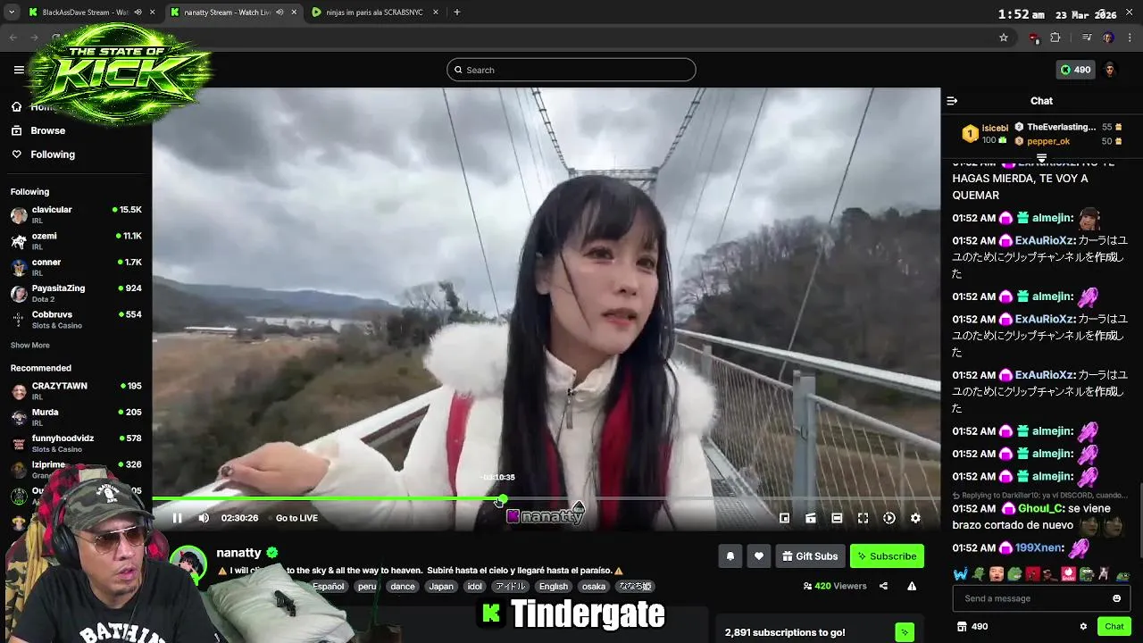The width and height of the screenshot is (1143, 643).
Task: Click Go to LIVE in player
Action: pos(296,518)
